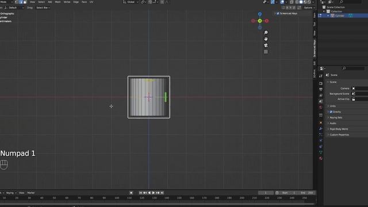Select face select mode icon
The width and height of the screenshot is (368, 207).
25,2
